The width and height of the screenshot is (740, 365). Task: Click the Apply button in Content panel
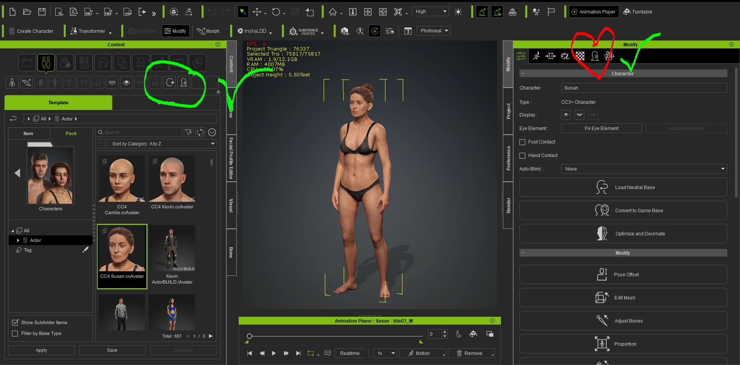[41, 350]
